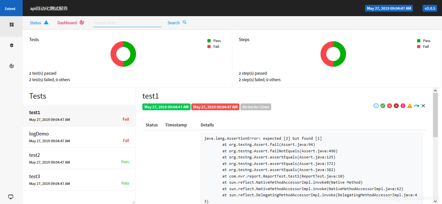Clear step filters with black X
This screenshot has width=442, height=204.
pos(423,106)
